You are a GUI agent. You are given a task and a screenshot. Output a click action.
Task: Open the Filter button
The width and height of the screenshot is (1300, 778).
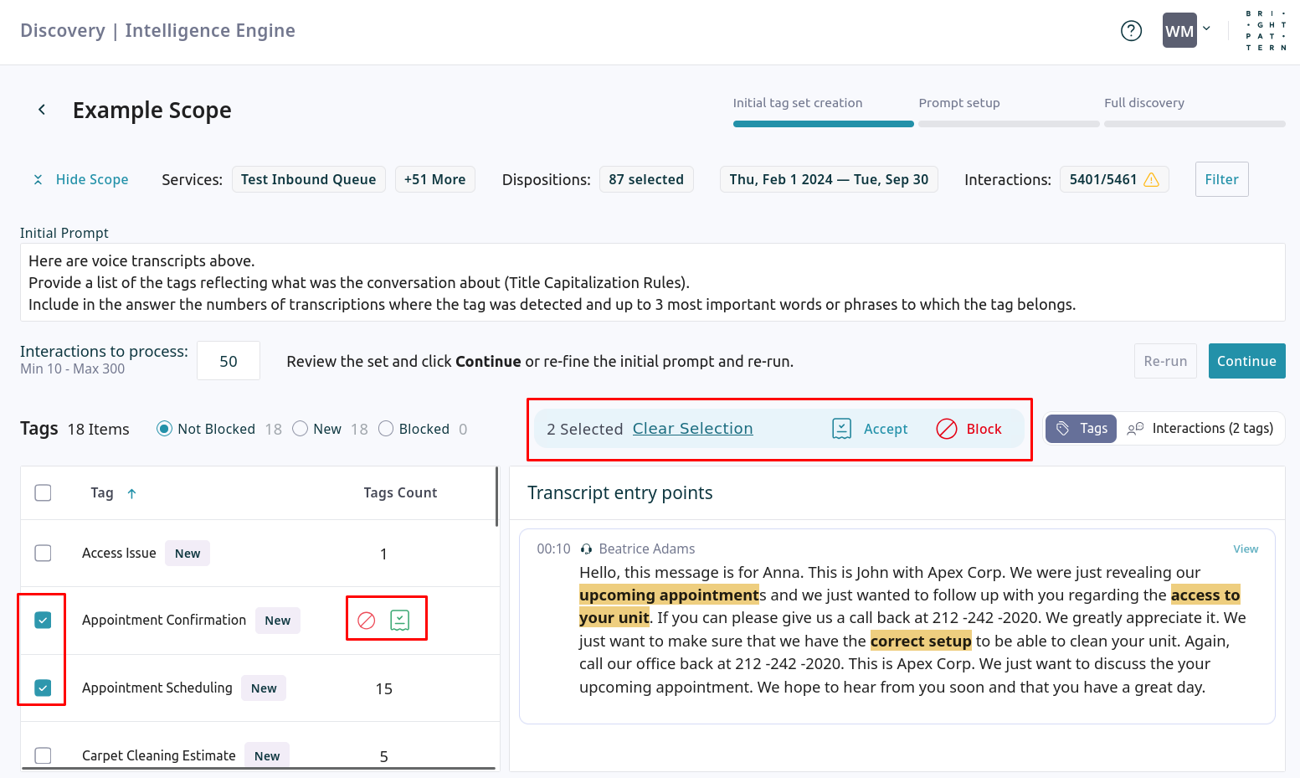[x=1221, y=179]
